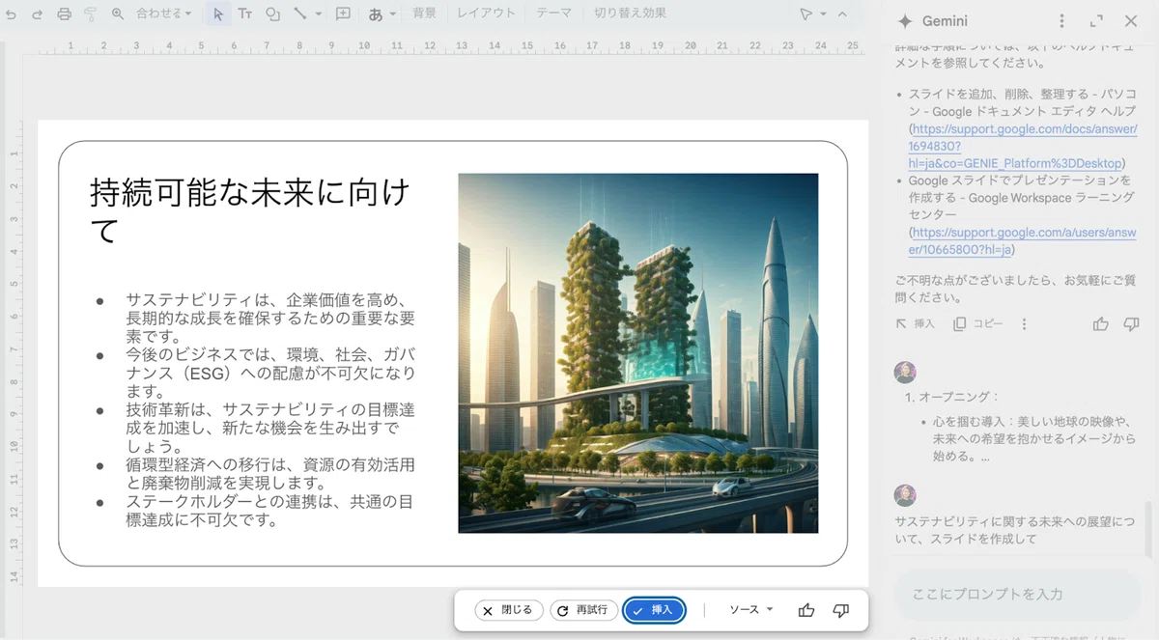Click the あ input tools icon
Image resolution: width=1159 pixels, height=640 pixels.
pos(376,14)
